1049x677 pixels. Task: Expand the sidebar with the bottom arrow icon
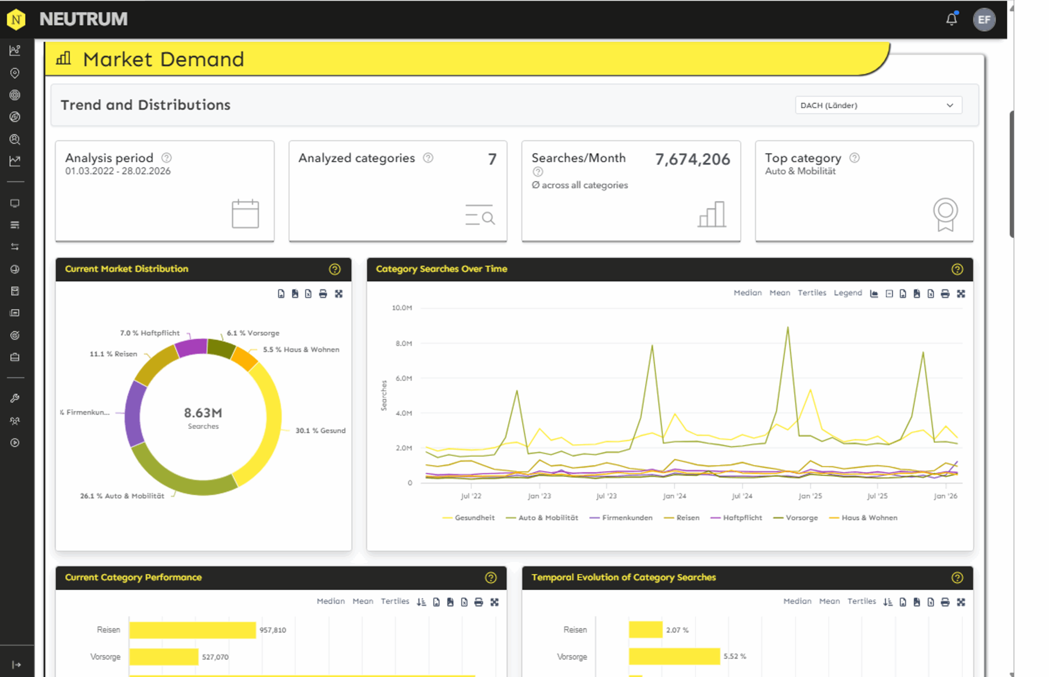[16, 664]
